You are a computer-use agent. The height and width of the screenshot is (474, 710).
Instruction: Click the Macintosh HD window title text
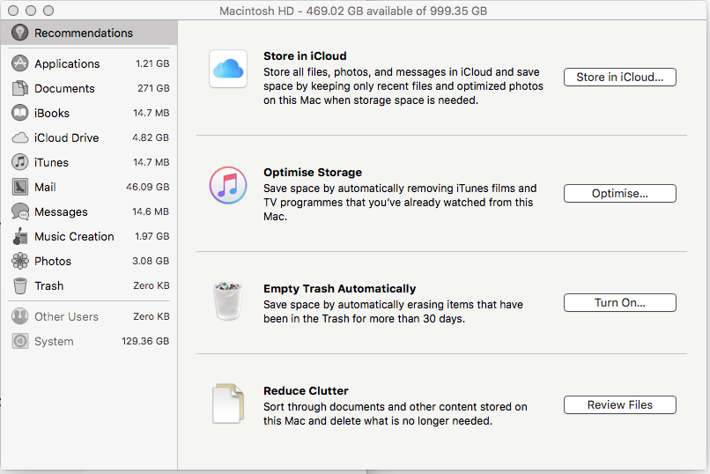[x=353, y=11]
